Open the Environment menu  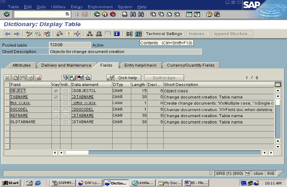pyautogui.click(x=100, y=7)
